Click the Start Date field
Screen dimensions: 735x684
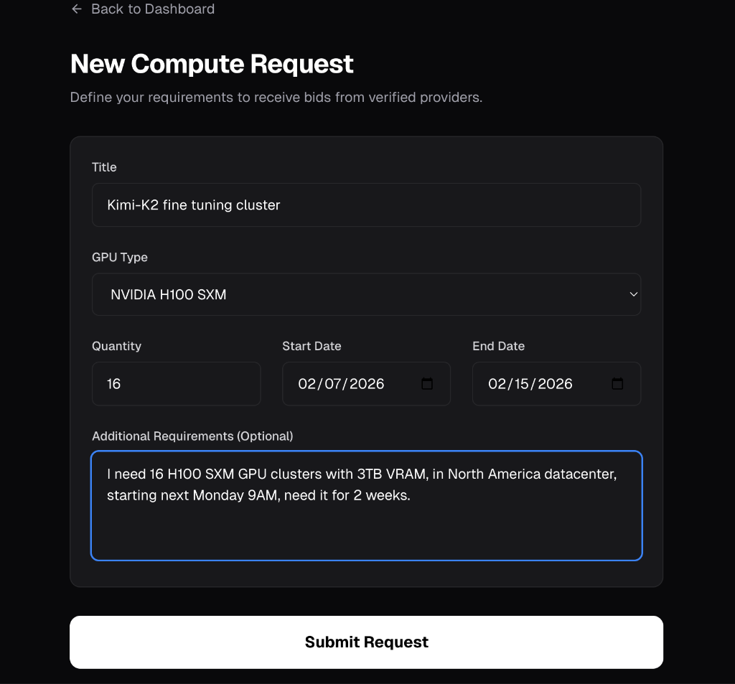(x=352, y=384)
